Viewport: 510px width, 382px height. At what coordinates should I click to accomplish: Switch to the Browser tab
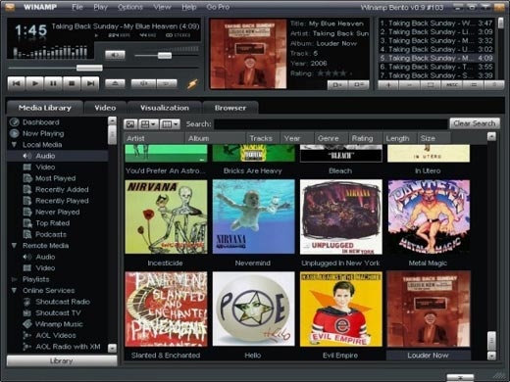(230, 108)
